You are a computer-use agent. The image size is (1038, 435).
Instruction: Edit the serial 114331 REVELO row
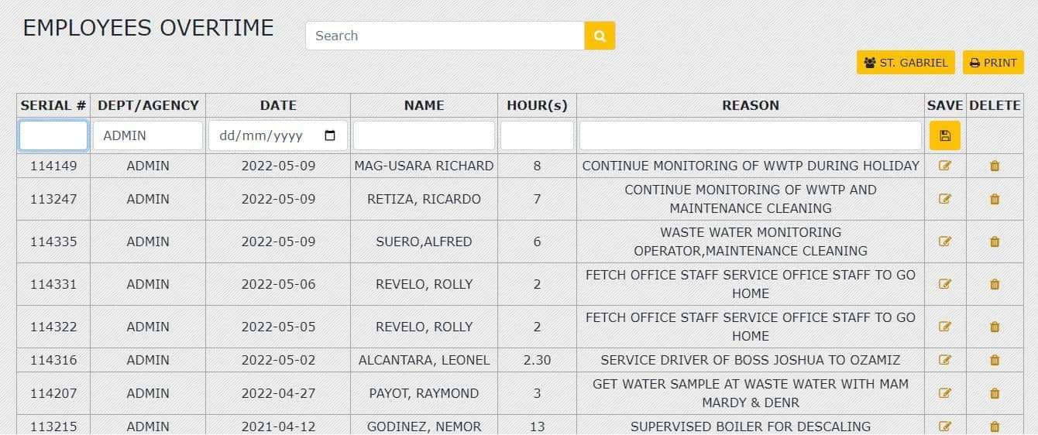click(x=944, y=284)
